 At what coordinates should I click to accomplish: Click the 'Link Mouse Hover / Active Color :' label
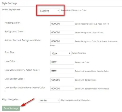coord(22,70)
